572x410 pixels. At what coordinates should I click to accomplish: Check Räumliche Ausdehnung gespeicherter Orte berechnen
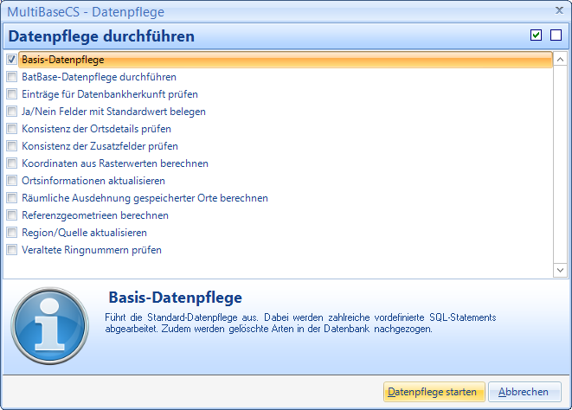click(x=11, y=198)
